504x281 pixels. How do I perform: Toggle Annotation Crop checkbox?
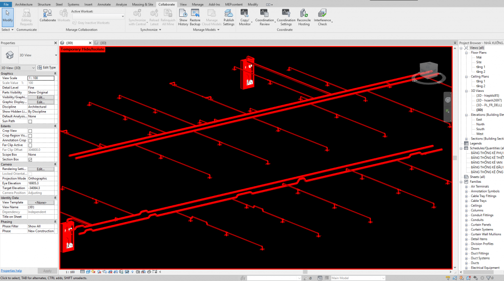coord(30,140)
